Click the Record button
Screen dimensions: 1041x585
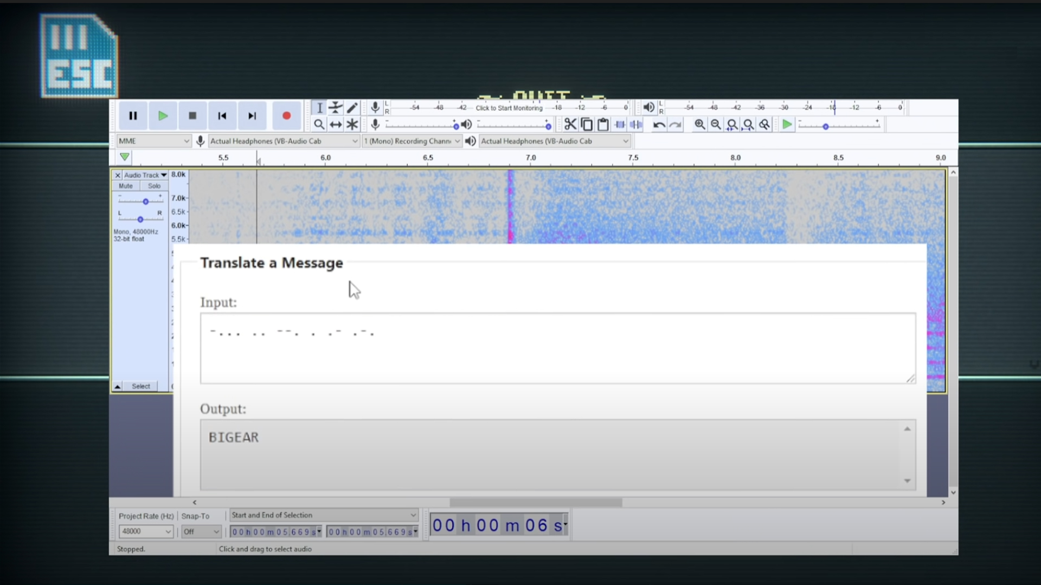(x=286, y=115)
